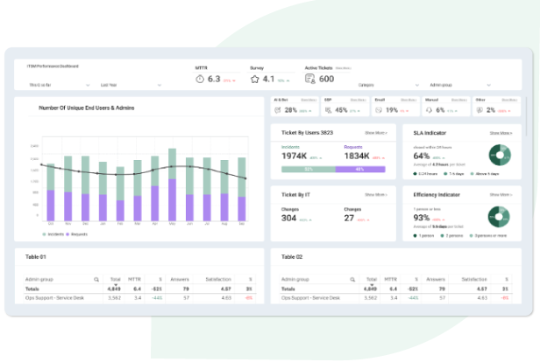Click Totals row in Table 02
This screenshot has width=540, height=362.
pyautogui.click(x=396, y=289)
